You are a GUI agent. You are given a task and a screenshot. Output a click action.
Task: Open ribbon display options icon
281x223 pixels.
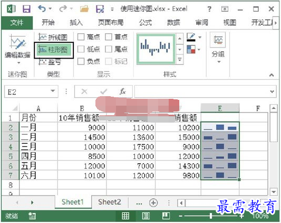[225, 9]
